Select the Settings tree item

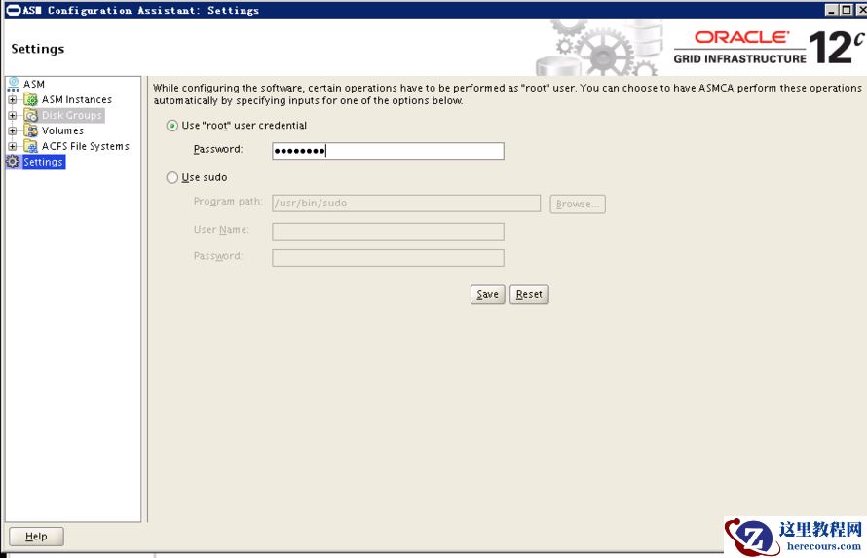point(43,162)
